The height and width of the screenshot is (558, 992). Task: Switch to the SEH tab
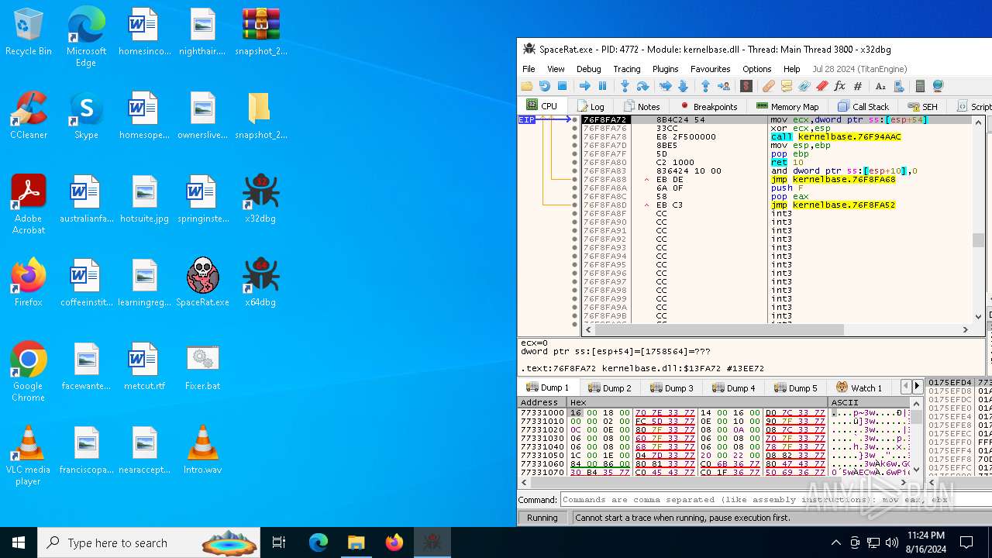[x=922, y=106]
